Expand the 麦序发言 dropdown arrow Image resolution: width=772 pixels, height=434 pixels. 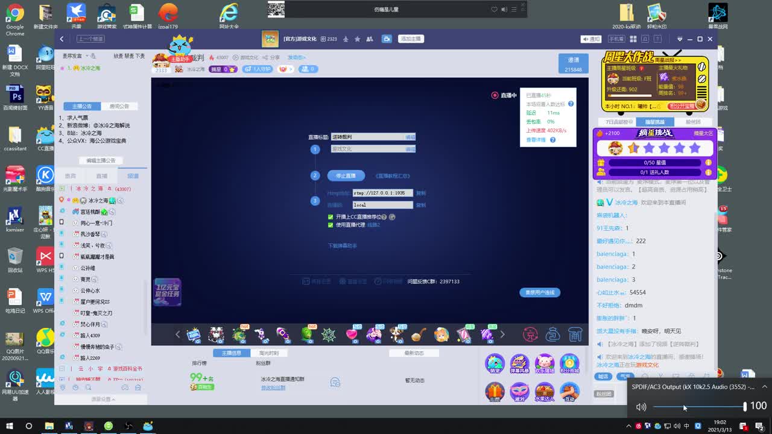[x=87, y=56]
